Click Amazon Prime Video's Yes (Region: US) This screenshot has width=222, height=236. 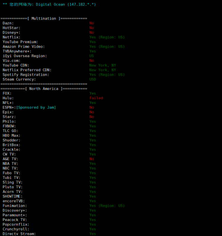pos(107,46)
